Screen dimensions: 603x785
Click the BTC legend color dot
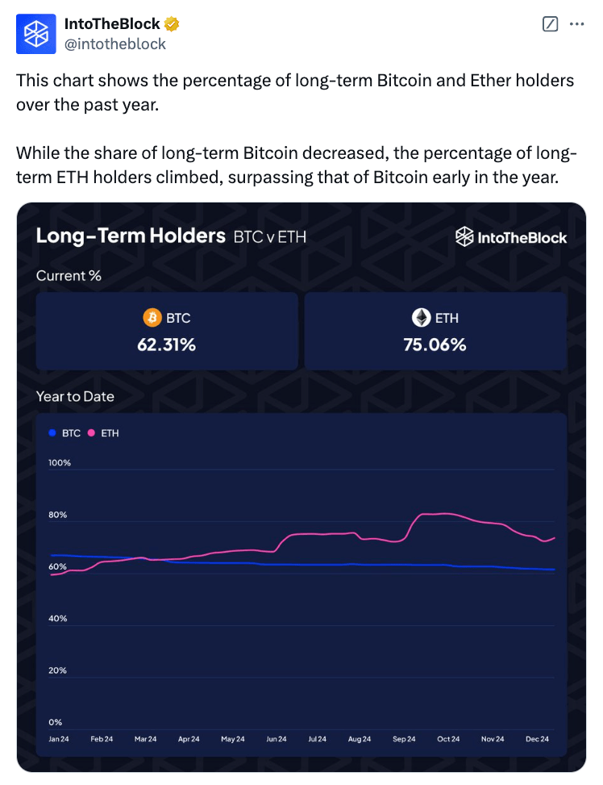click(51, 433)
